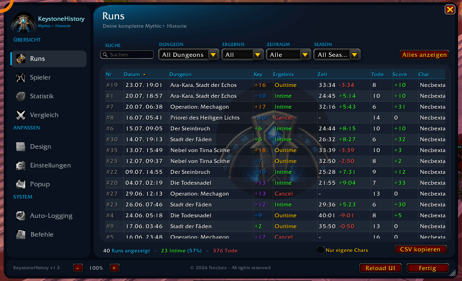Viewport: 462px width, 281px height.
Task: Open the Popup icon in sidebar
Action: click(21, 184)
